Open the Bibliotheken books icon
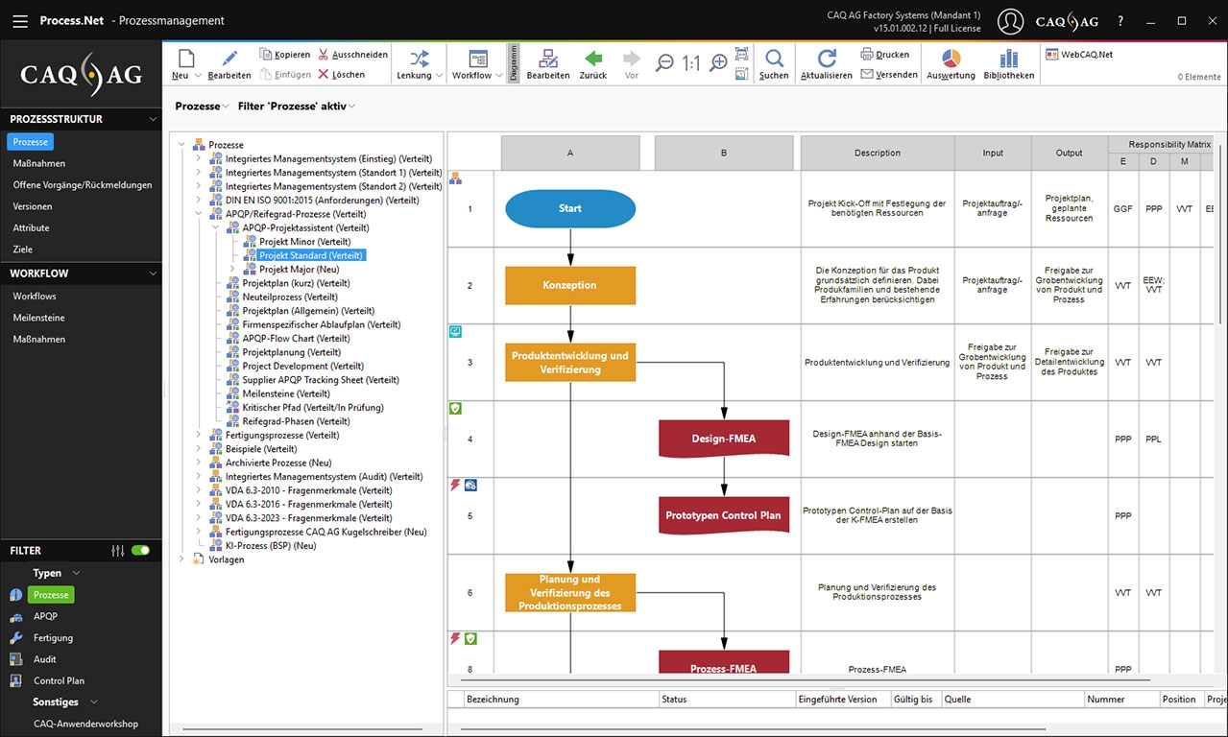Screen dimensions: 1228x737 pyautogui.click(x=1008, y=59)
